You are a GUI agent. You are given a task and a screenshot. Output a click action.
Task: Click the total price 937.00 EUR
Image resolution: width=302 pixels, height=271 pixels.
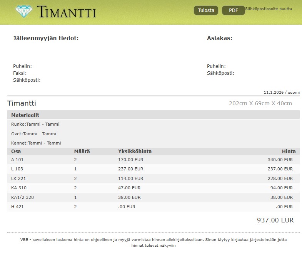pos(275,221)
